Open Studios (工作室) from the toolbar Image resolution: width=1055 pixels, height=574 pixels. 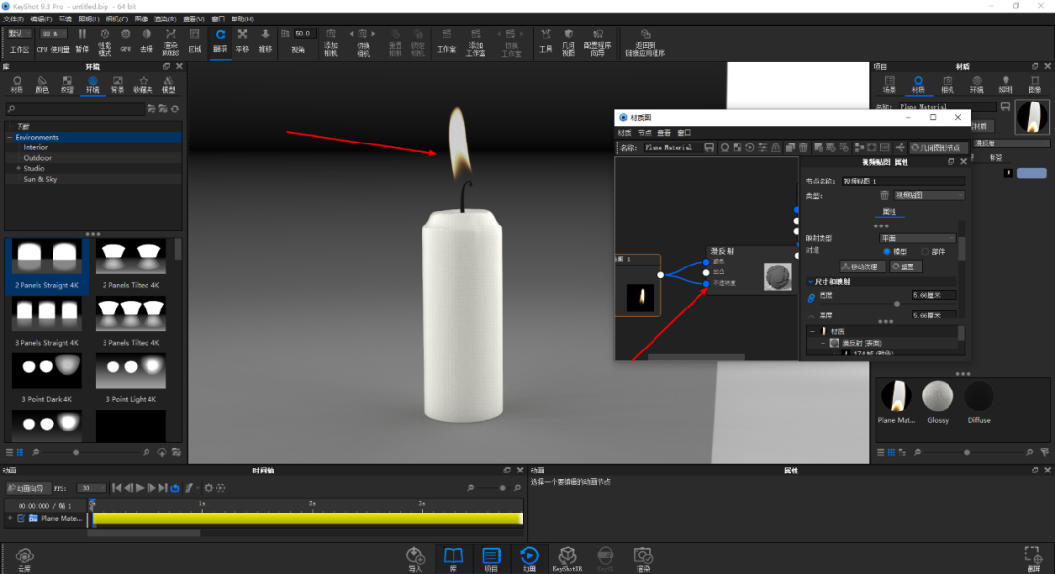(446, 40)
